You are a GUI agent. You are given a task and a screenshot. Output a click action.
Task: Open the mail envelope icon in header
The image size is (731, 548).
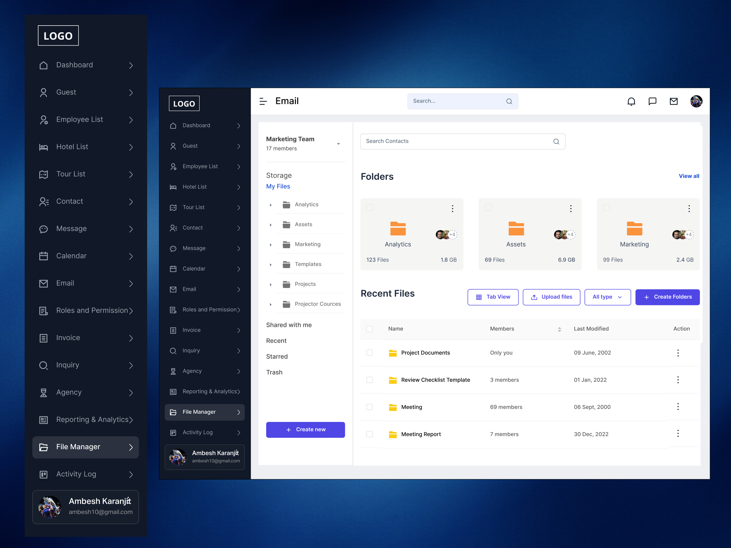coord(673,101)
